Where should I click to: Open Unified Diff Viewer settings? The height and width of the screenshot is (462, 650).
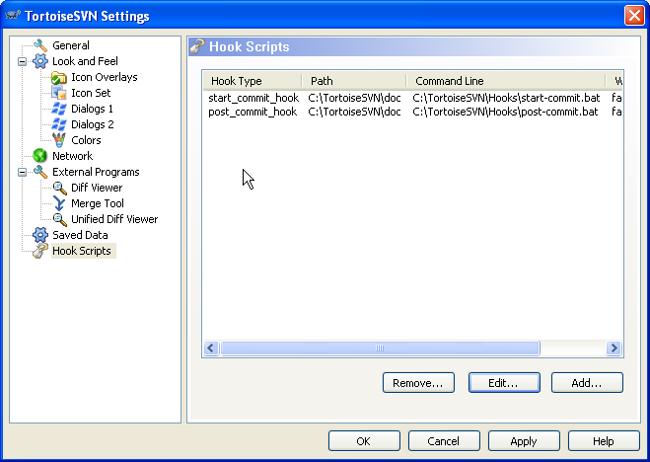pos(114,219)
